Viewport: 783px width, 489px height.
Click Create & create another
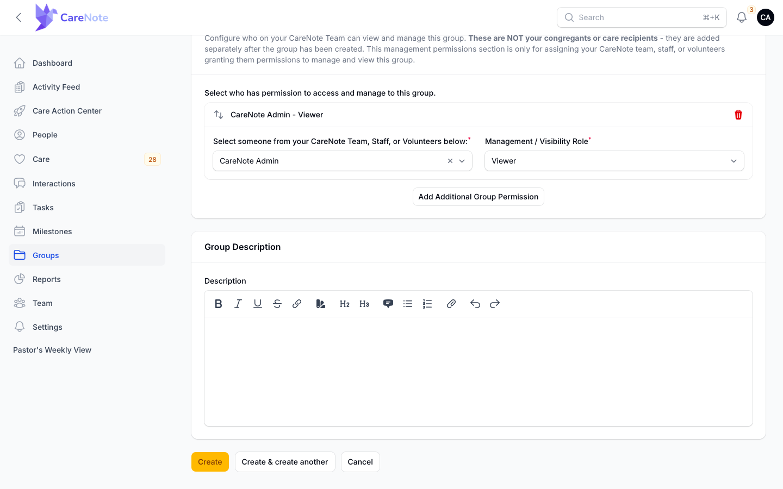(x=285, y=462)
